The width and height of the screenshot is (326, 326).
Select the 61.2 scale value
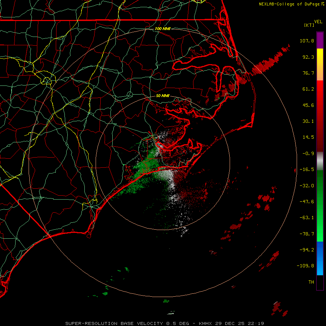[x=308, y=89]
